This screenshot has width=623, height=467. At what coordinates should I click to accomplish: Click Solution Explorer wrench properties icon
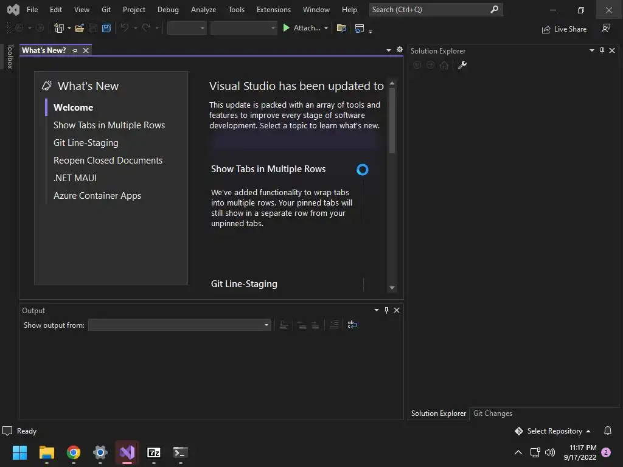[462, 65]
